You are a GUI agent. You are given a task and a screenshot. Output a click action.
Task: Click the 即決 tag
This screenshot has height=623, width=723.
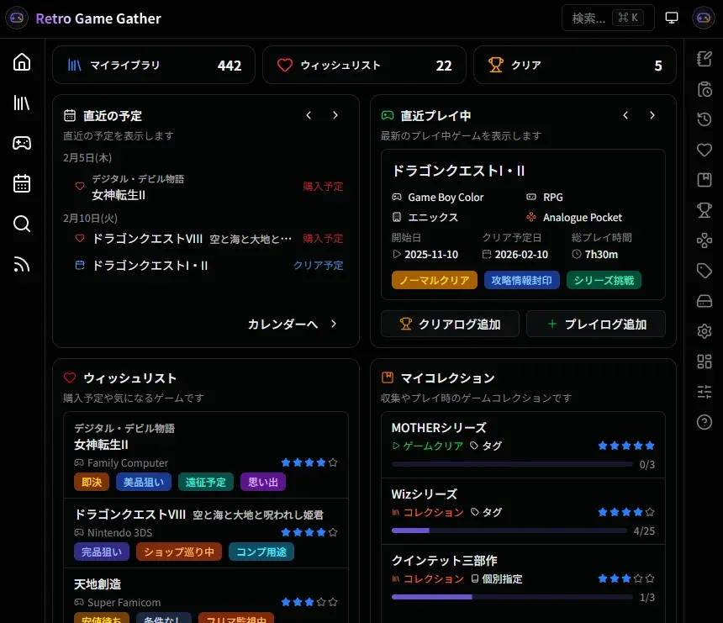(92, 482)
